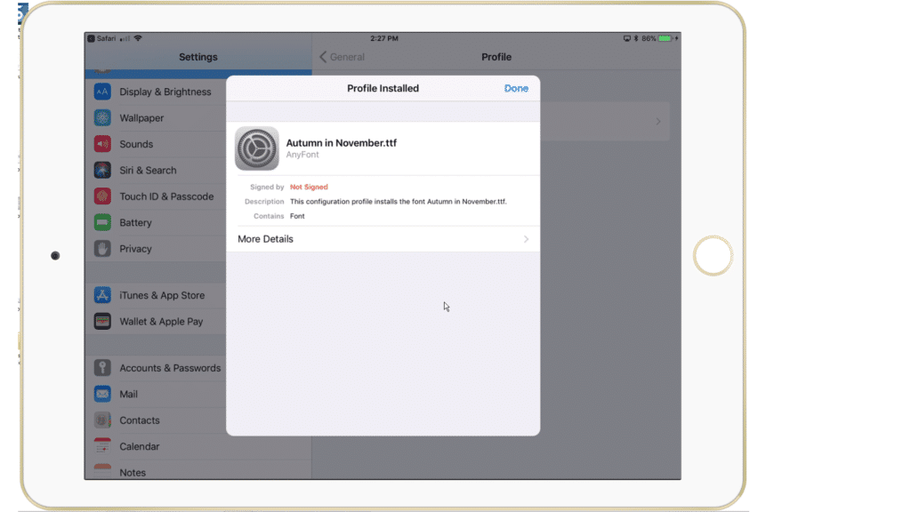Image resolution: width=911 pixels, height=512 pixels.
Task: Select Display & Brightness menu label
Action: [x=165, y=92]
